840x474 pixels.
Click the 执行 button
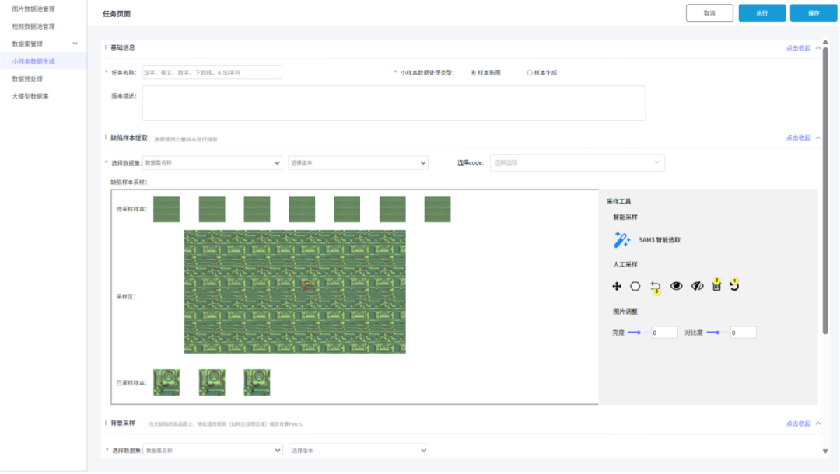click(x=761, y=13)
